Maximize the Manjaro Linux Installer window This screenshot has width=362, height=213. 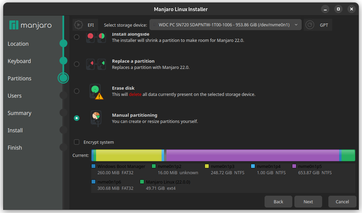(338, 9)
